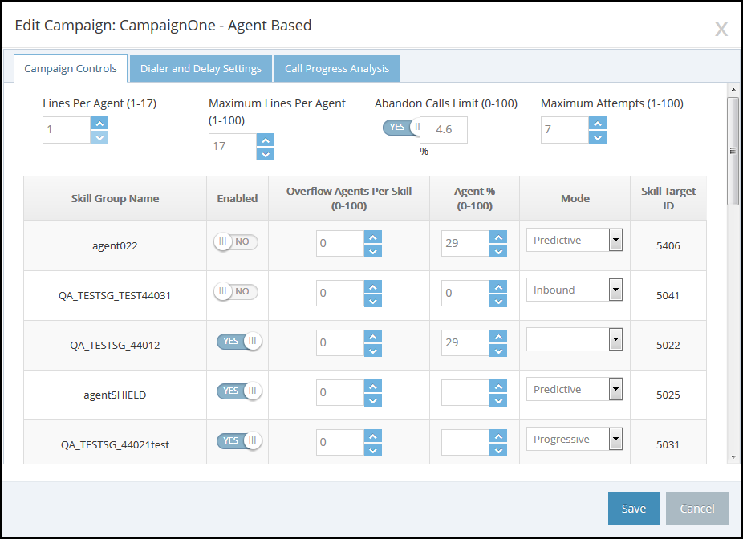
Task: Save the campaign changes
Action: tap(633, 509)
